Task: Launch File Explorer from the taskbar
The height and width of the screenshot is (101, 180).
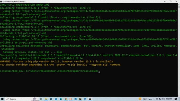Action: (46, 99)
